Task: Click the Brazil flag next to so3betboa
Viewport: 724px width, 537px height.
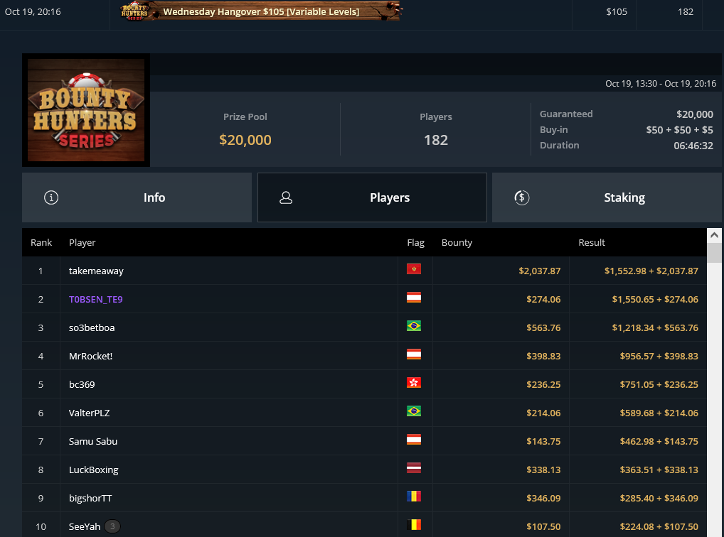Action: pyautogui.click(x=414, y=326)
